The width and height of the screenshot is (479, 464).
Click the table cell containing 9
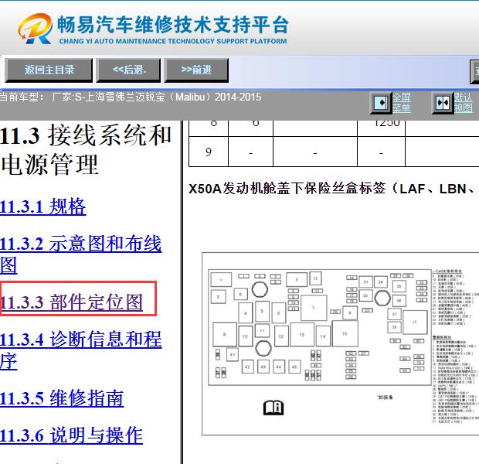coord(209,152)
